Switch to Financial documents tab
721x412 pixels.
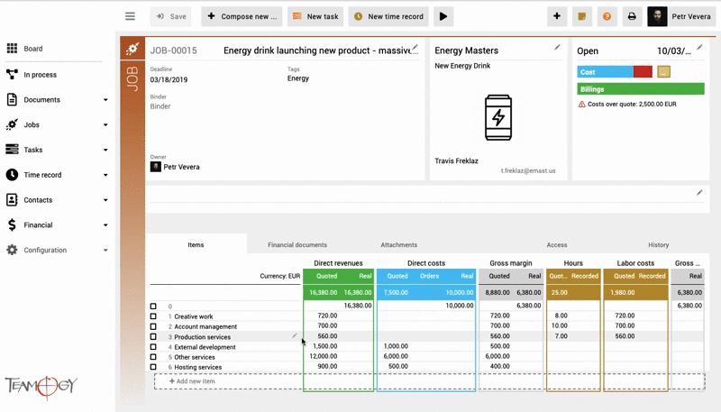coord(297,244)
